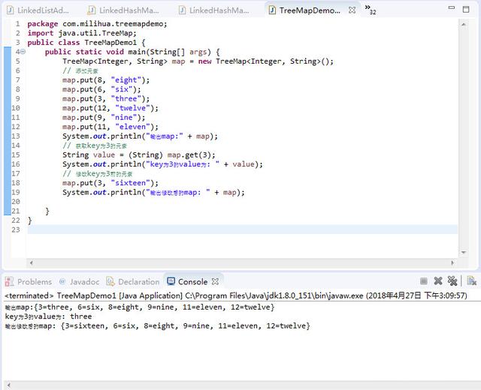Viewport: 481px width, 390px height.
Task: Click the map.put(6, "six") line
Action: click(x=101, y=89)
